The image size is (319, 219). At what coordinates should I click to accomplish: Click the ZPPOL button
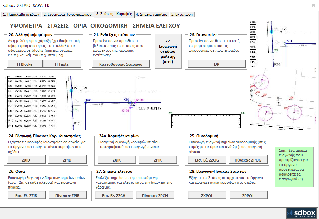tap(248, 196)
